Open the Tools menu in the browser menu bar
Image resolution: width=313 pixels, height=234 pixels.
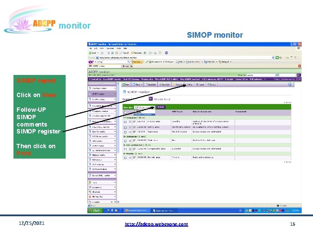(x=119, y=49)
